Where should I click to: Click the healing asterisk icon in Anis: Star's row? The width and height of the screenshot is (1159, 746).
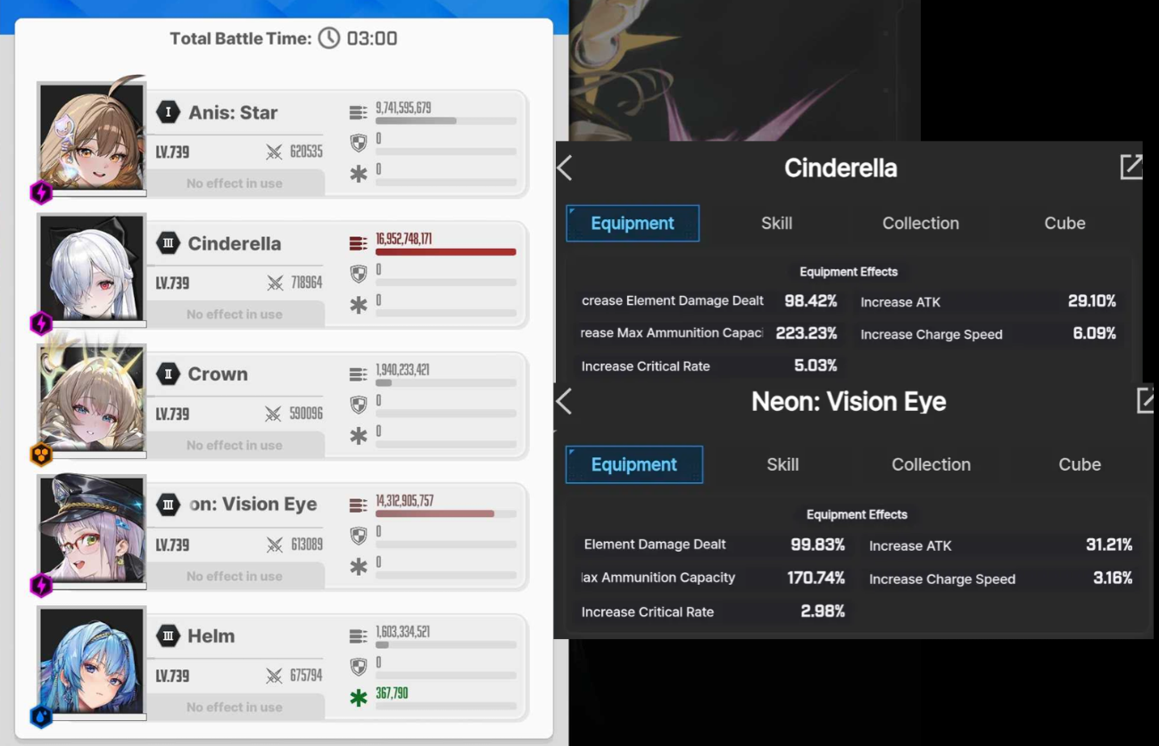click(x=359, y=174)
